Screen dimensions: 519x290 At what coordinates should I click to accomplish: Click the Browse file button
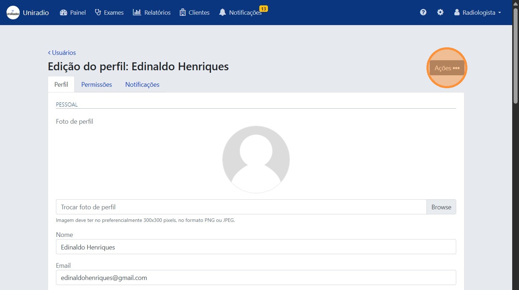click(441, 207)
